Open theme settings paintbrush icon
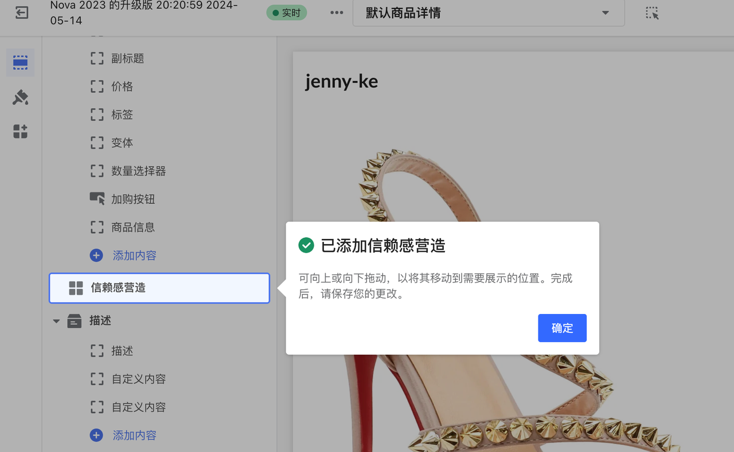Viewport: 734px width, 452px height. 20,97
